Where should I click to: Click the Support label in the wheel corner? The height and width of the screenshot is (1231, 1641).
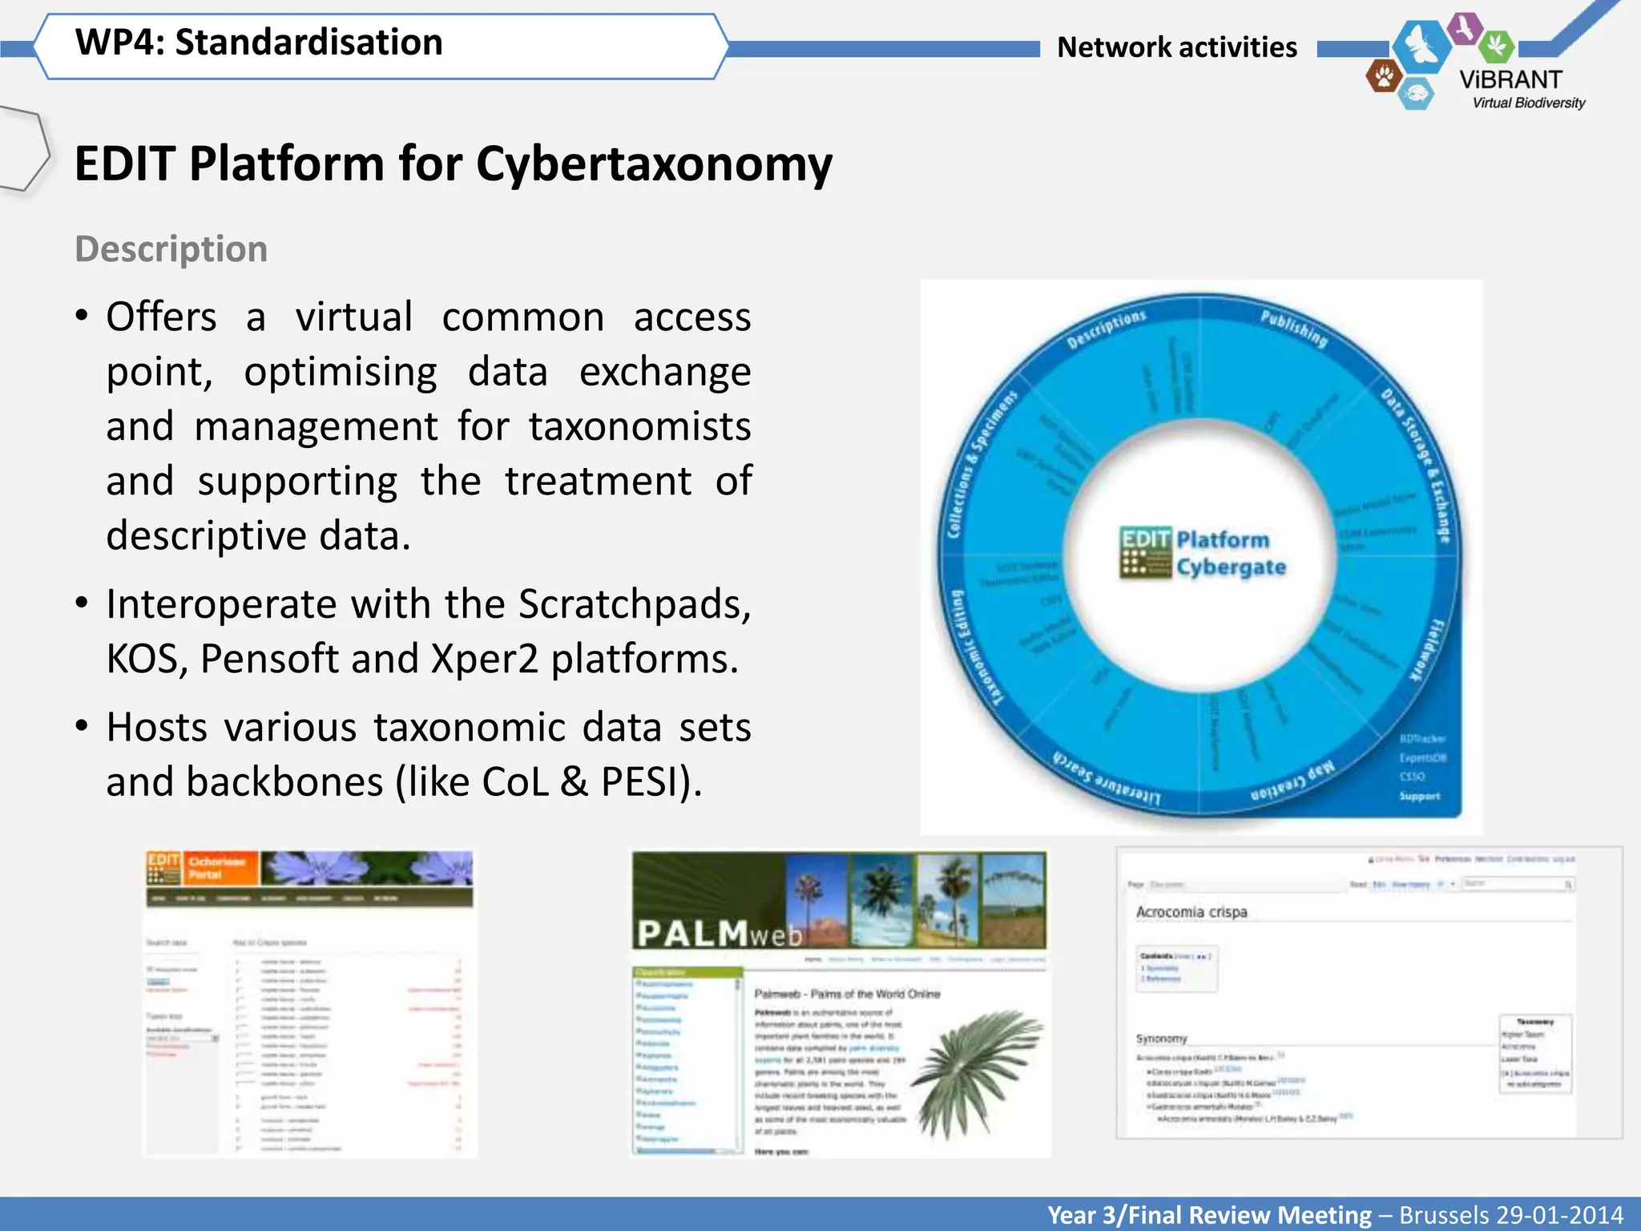(1419, 796)
